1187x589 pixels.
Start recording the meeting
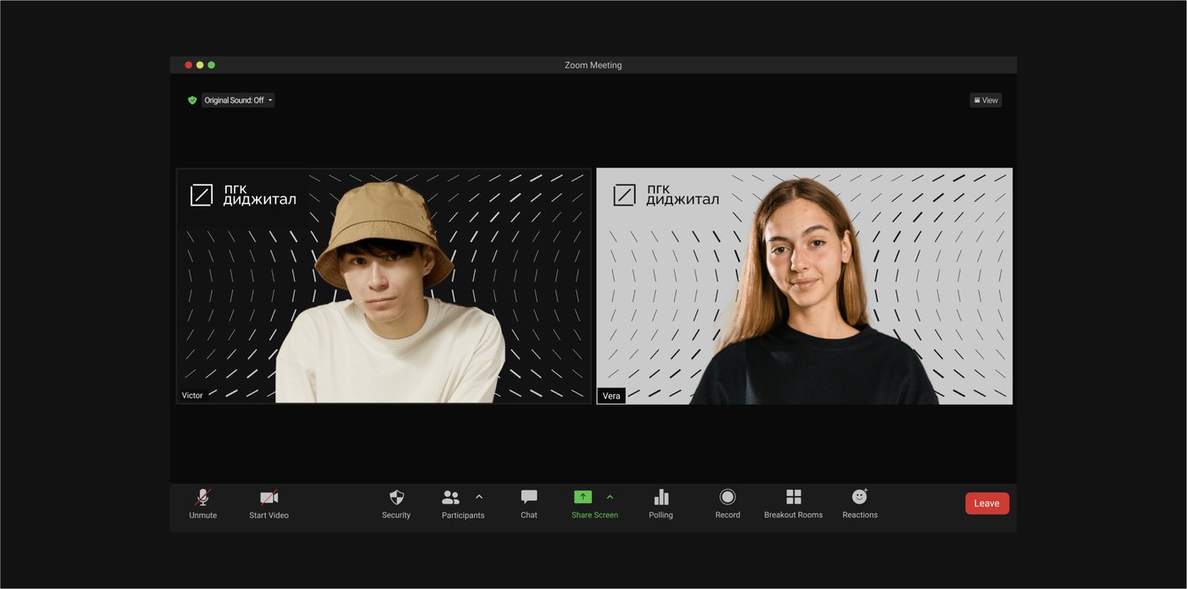(727, 504)
